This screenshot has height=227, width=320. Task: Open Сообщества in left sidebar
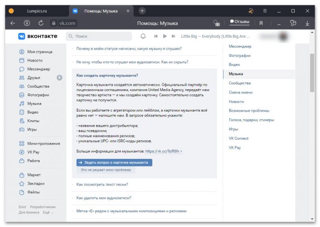tap(38, 86)
